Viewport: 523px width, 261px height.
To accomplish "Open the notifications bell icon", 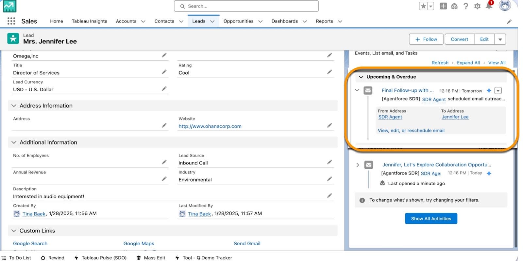I will (x=489, y=6).
